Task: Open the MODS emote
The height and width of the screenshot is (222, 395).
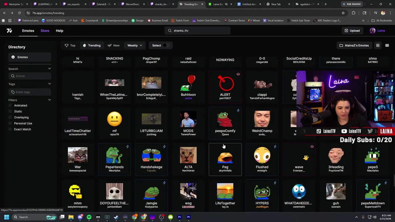Action: coord(188,123)
